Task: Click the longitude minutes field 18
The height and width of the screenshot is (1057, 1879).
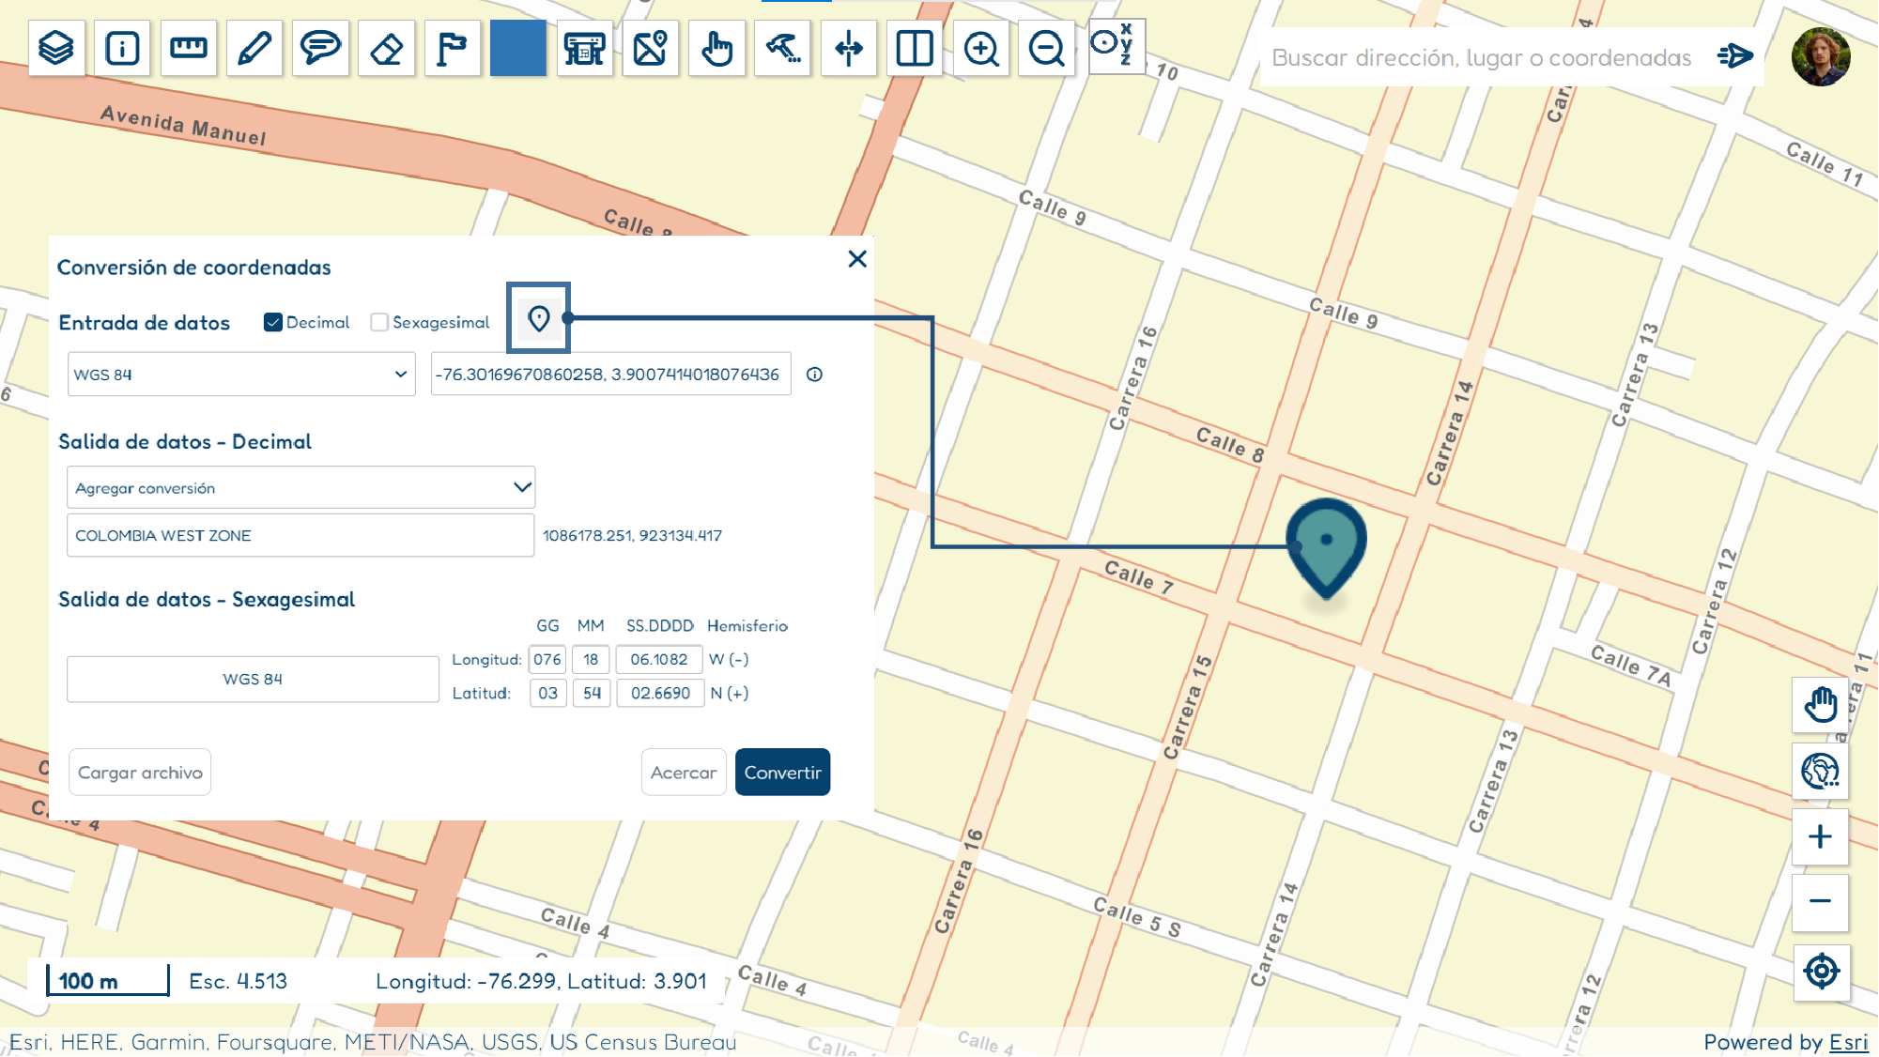Action: [x=591, y=659]
